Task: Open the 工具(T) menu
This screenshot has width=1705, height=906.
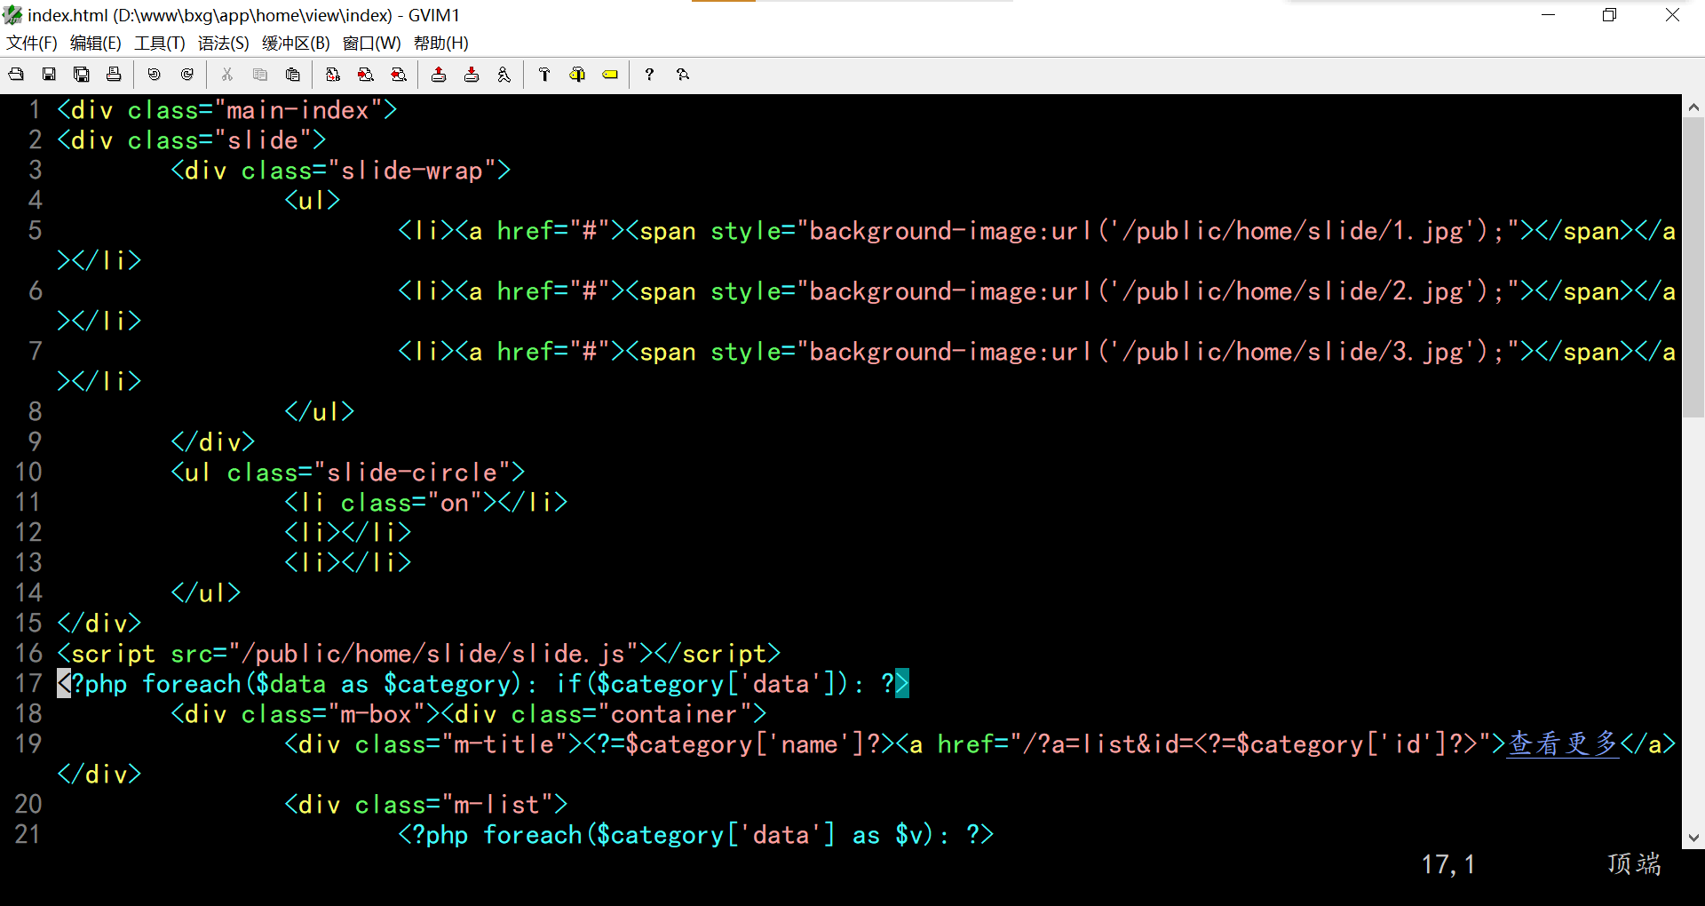Action: pyautogui.click(x=160, y=43)
